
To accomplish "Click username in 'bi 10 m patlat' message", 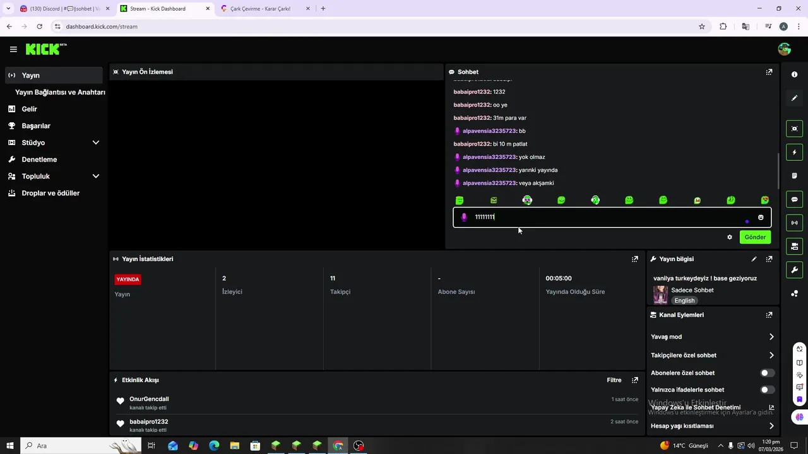I will [x=472, y=144].
